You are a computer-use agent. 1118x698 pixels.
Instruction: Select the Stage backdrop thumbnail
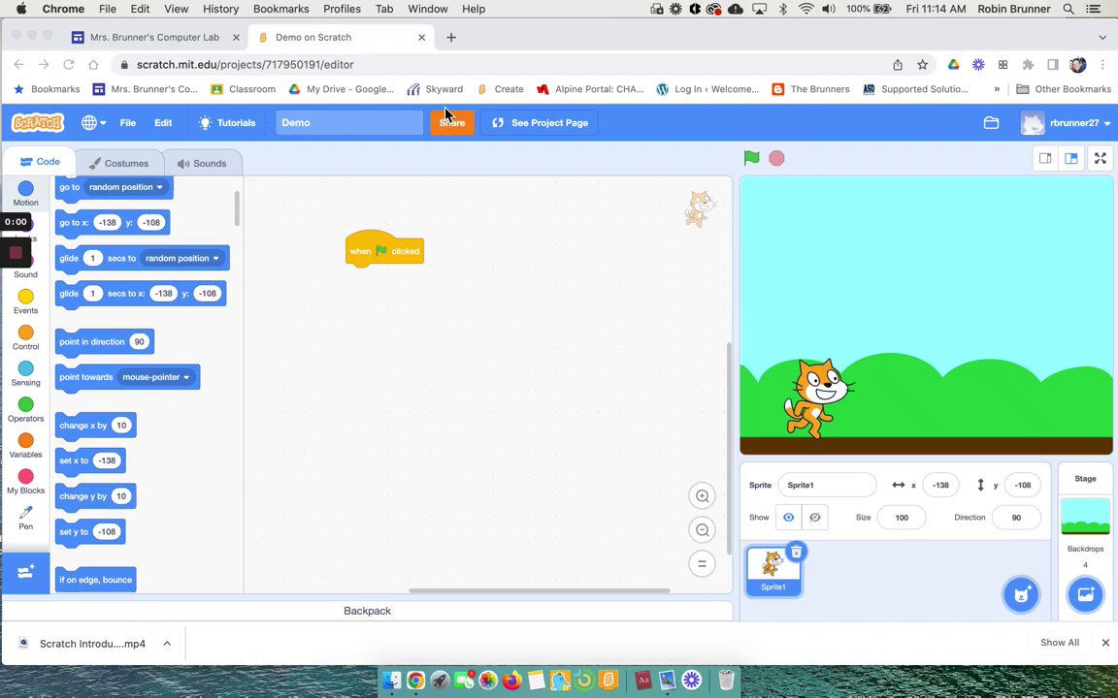pyautogui.click(x=1085, y=517)
